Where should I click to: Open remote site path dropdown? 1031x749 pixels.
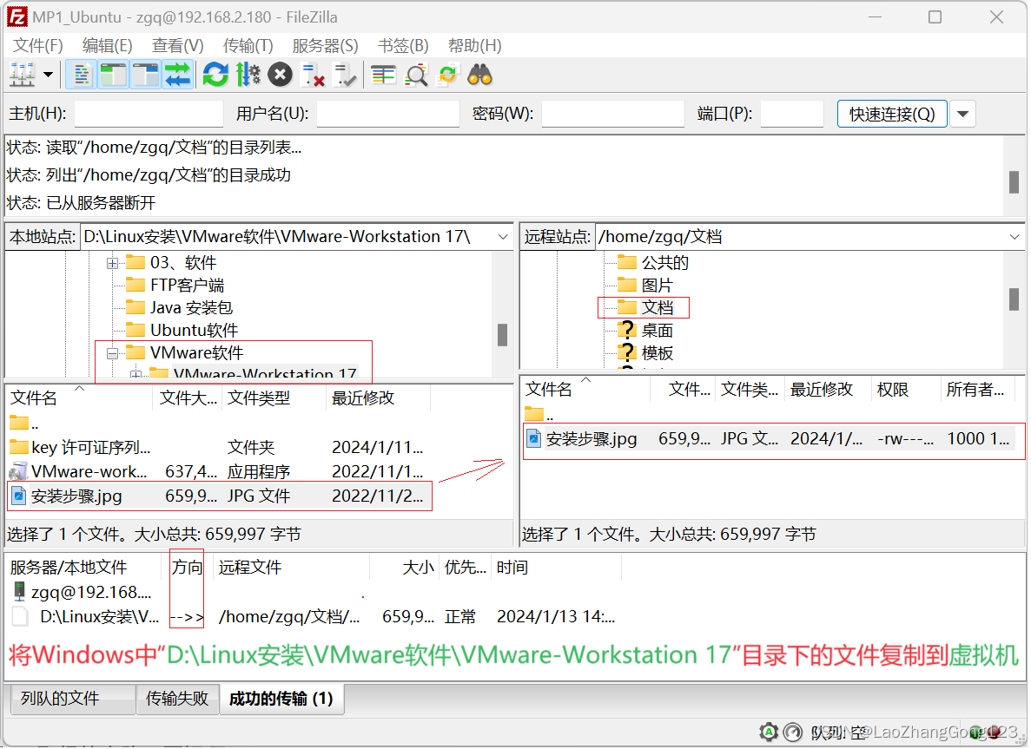1014,237
